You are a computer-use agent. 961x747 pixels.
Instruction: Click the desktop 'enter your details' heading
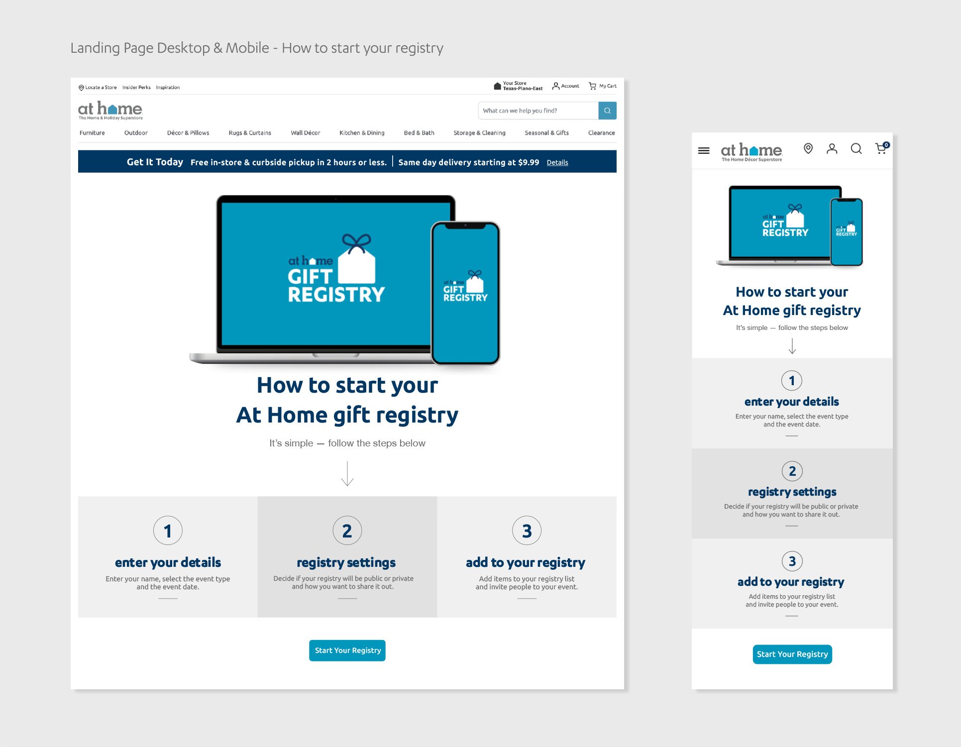click(168, 562)
